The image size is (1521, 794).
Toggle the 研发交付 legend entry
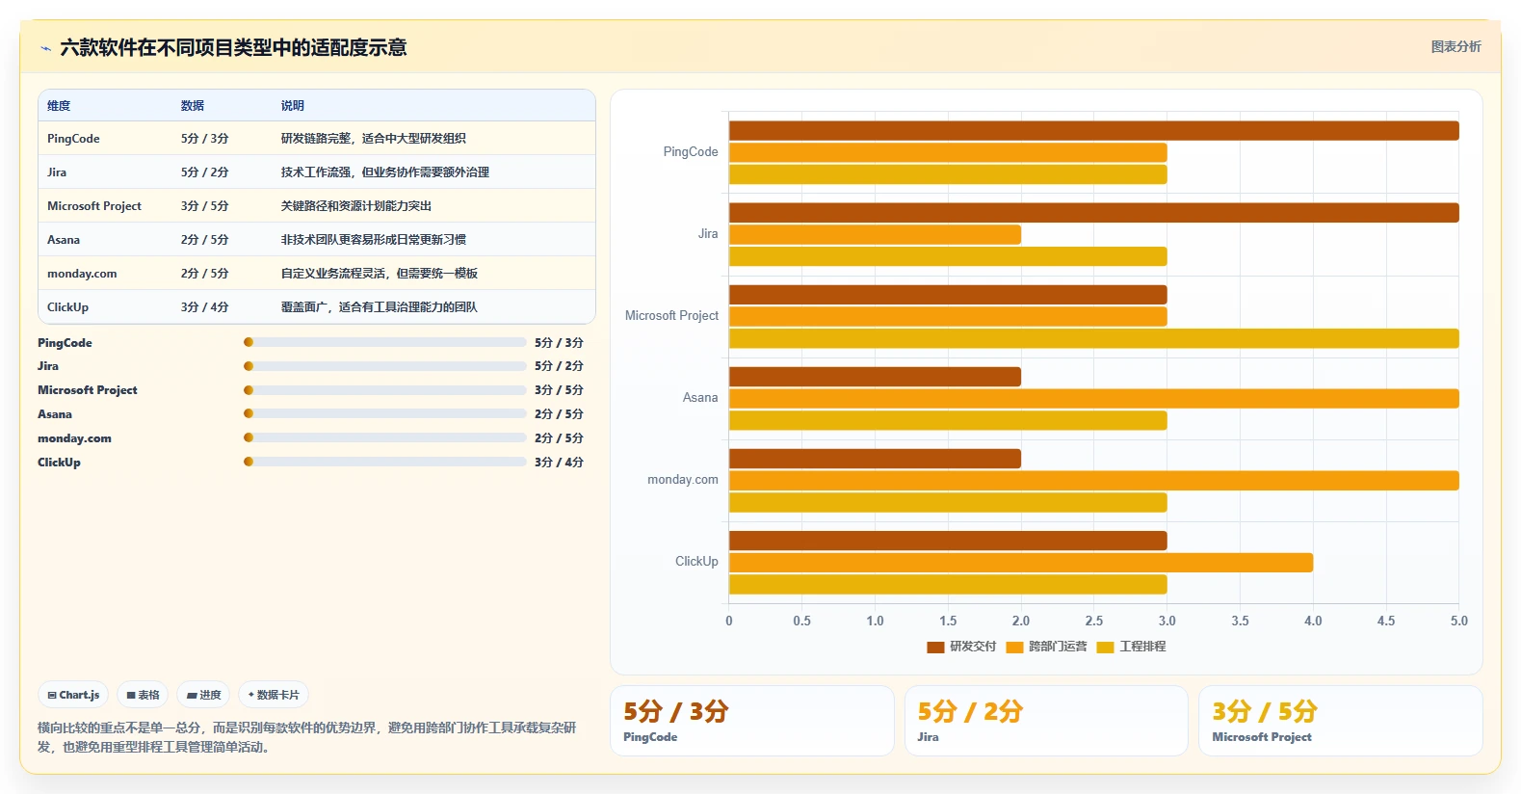coord(961,647)
